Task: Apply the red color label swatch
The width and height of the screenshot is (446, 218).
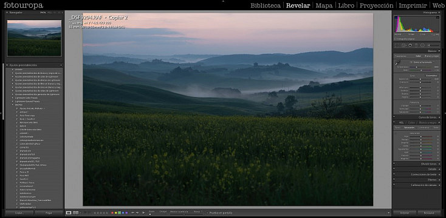Action: [112, 213]
